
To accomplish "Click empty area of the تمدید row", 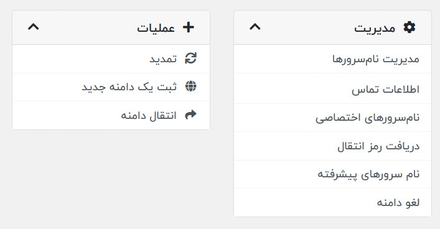I will coord(81,59).
